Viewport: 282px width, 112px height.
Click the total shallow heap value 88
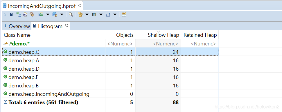click(x=176, y=102)
